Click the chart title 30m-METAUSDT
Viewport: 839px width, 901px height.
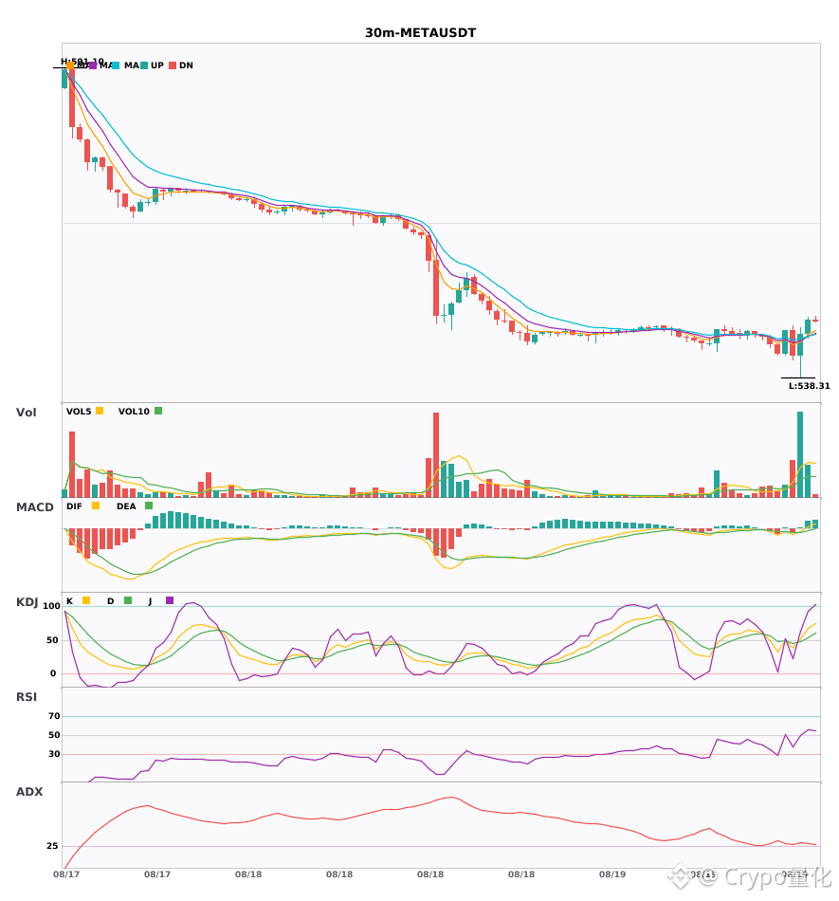(420, 33)
